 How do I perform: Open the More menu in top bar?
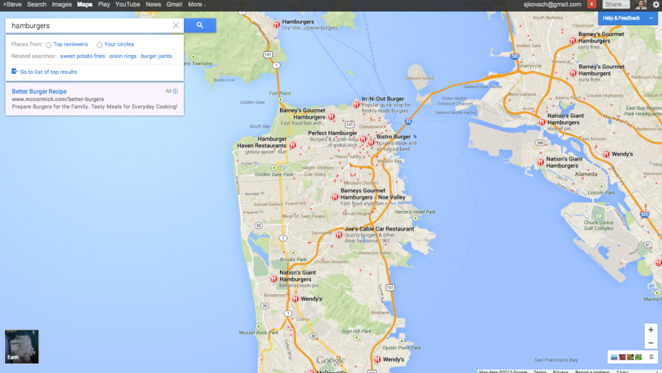[196, 4]
